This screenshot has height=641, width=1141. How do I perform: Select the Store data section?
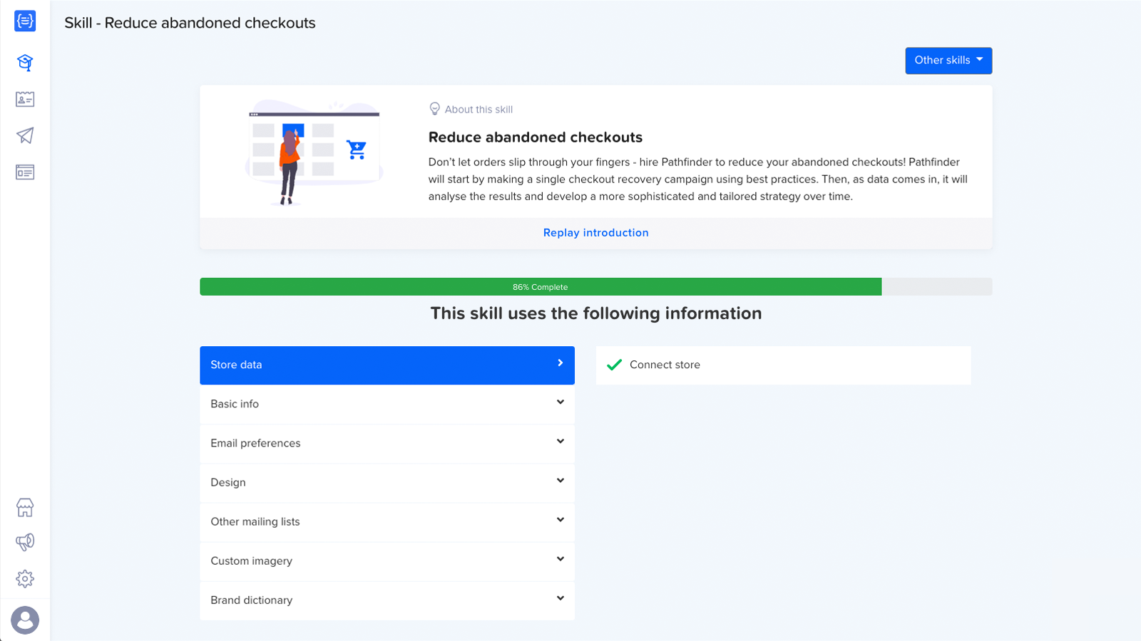(x=387, y=365)
